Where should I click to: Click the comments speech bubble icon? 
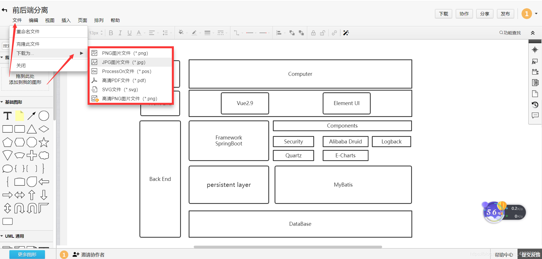point(535,115)
